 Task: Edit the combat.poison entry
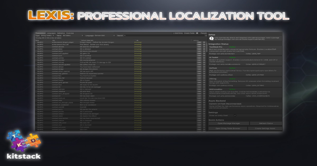(x=199, y=112)
